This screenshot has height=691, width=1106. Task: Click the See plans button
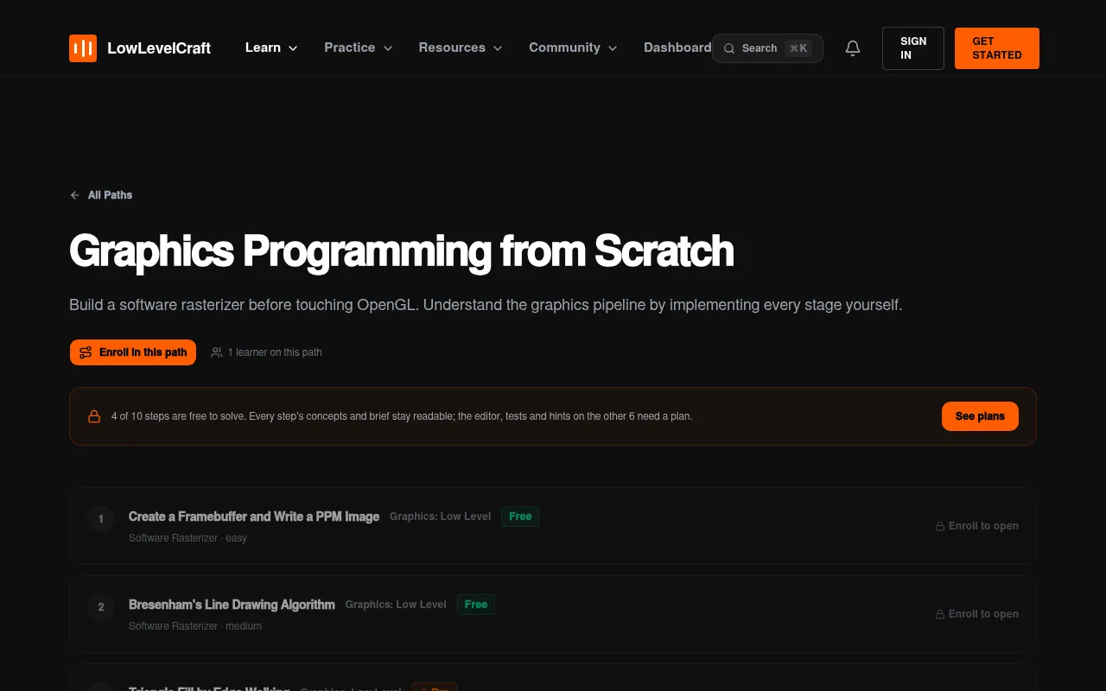coord(980,416)
